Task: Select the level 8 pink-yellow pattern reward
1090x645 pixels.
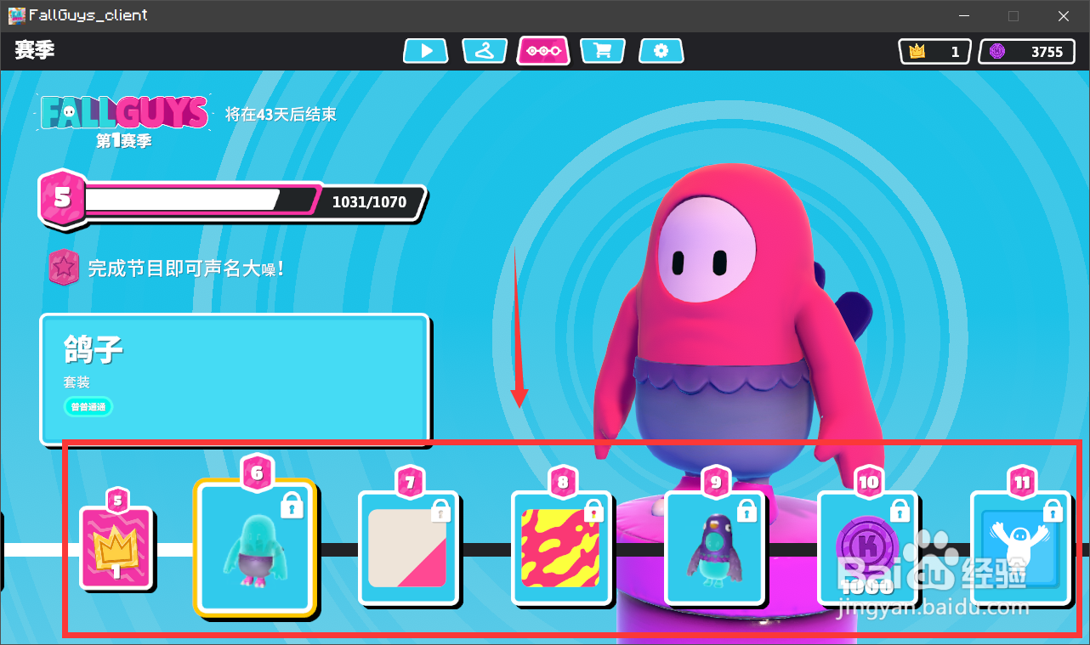Action: [x=562, y=548]
